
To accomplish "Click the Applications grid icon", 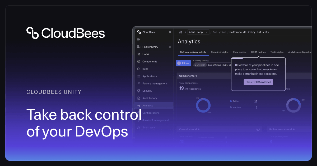I will (139, 76).
